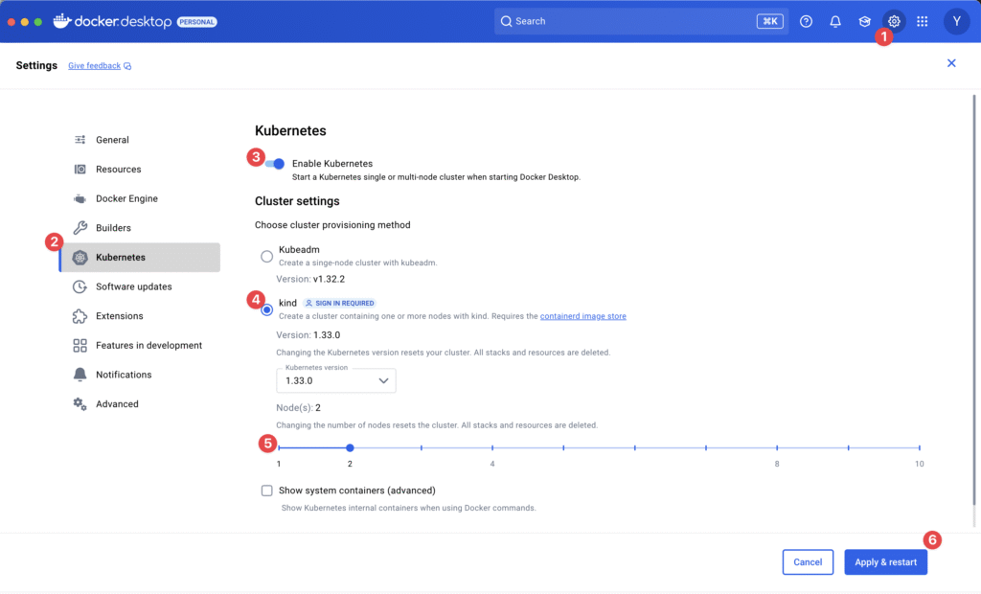Click the node slider handle at 2

350,447
